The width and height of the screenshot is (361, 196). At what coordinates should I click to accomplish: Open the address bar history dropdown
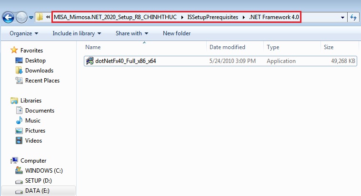click(342, 18)
